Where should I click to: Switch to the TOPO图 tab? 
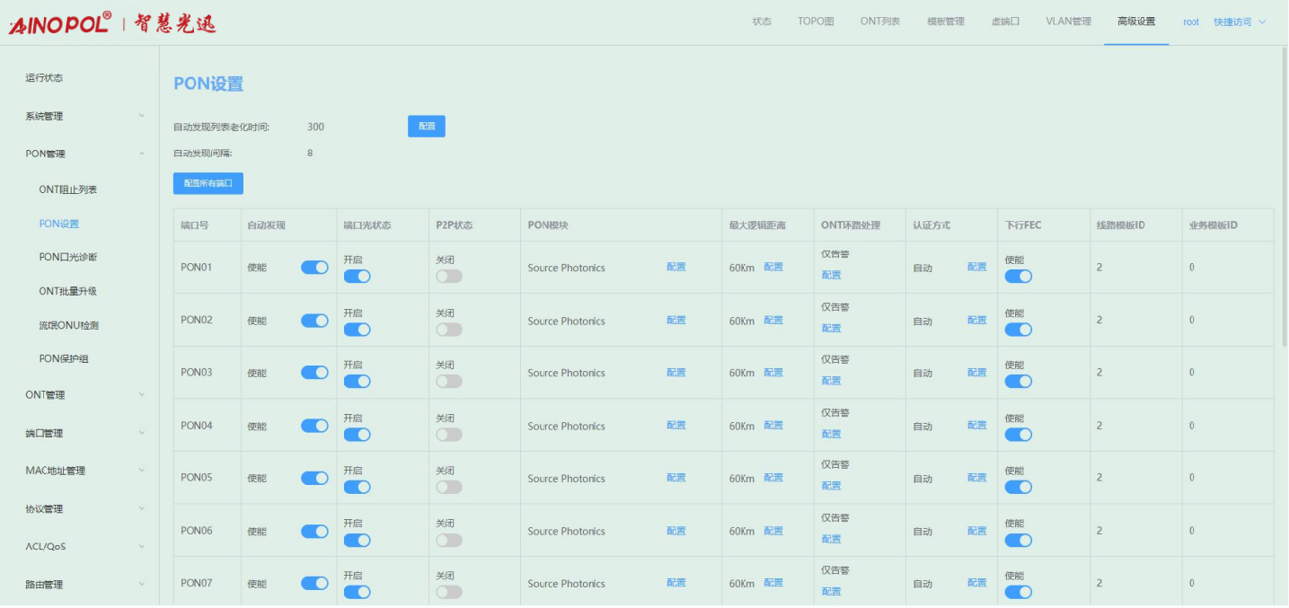pos(816,22)
